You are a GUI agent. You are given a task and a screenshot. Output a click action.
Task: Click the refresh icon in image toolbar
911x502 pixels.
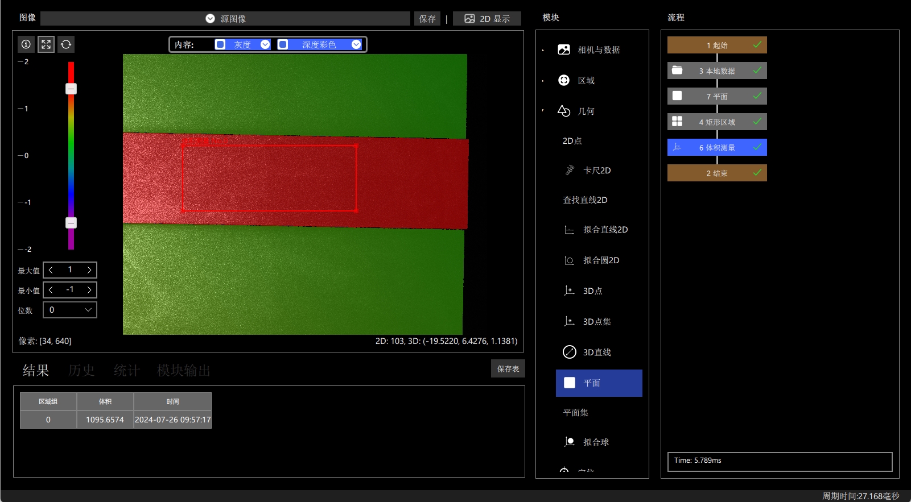66,44
